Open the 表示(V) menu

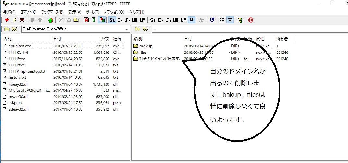(x=75, y=12)
